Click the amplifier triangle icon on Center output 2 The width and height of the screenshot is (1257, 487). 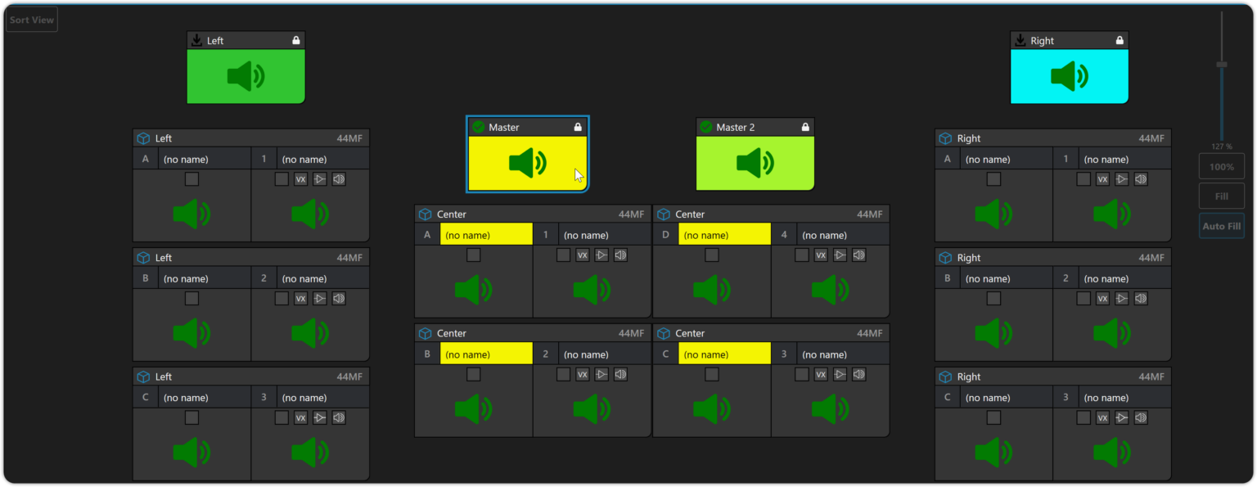coord(601,375)
